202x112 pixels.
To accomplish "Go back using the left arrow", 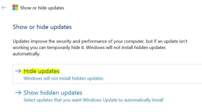I will click(4, 8).
